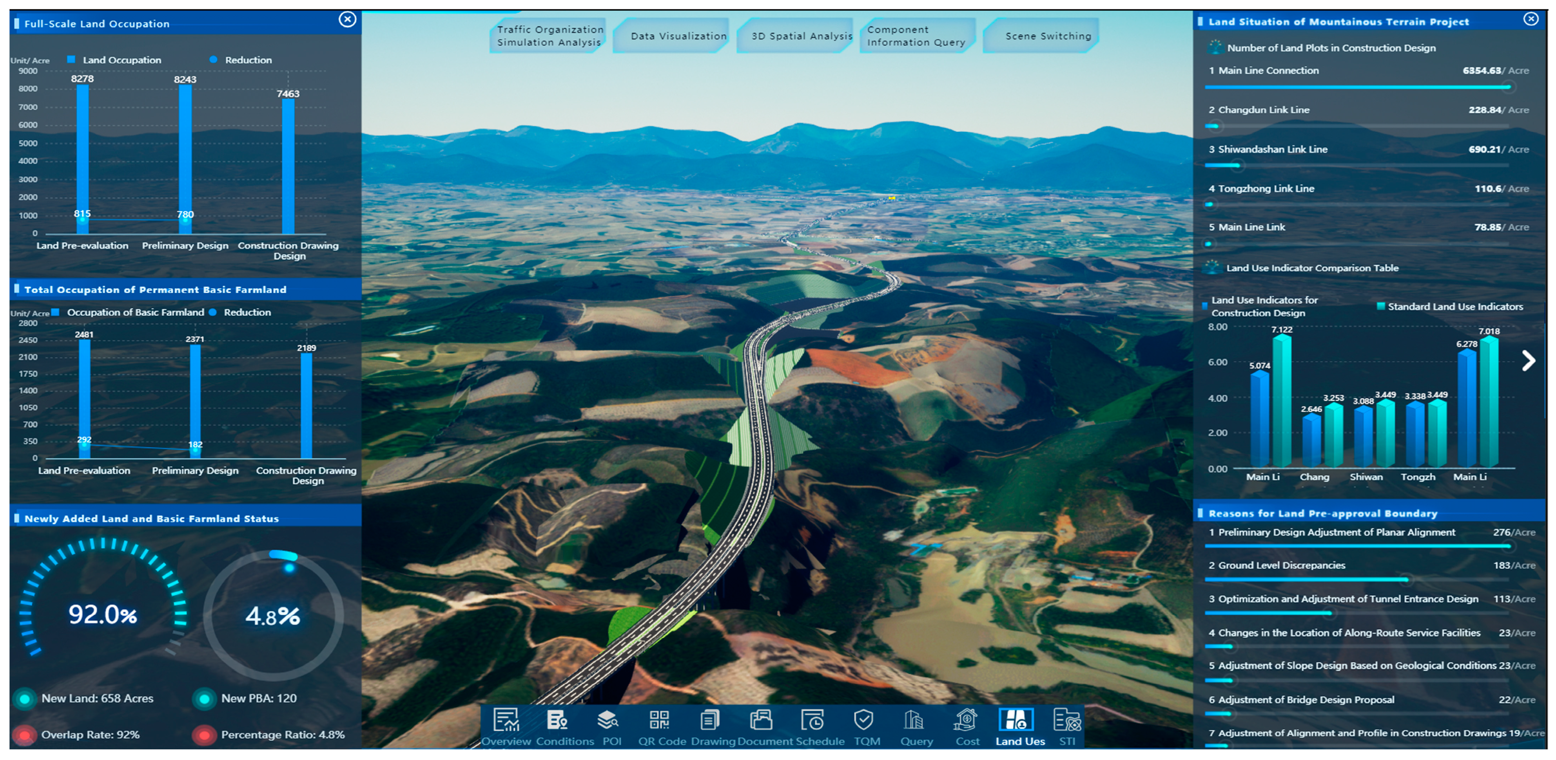Click Traffic Organization Simulation Analysis button
1556x760 pixels.
pos(548,36)
